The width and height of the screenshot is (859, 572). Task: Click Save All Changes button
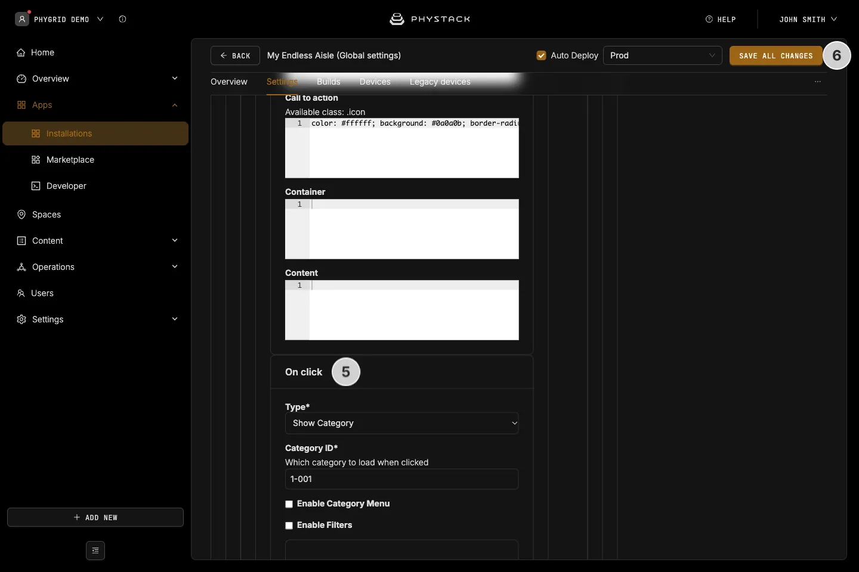776,55
